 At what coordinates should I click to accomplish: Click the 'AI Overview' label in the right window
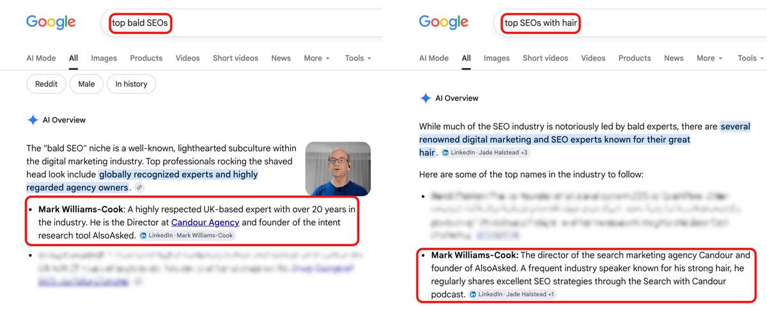click(x=457, y=98)
